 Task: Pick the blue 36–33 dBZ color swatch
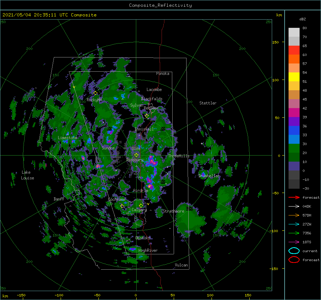click(x=294, y=131)
